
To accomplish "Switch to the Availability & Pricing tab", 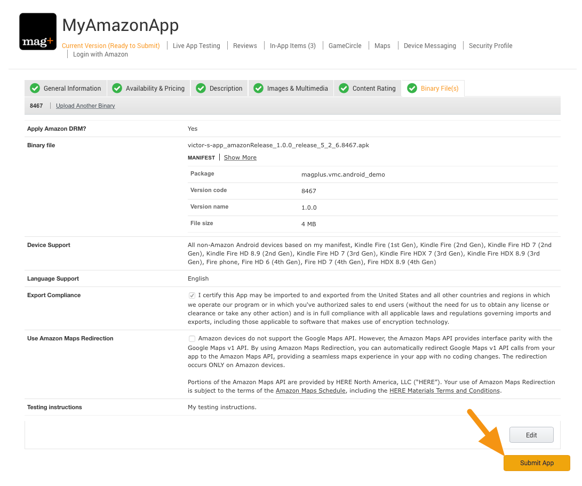I will (x=149, y=89).
